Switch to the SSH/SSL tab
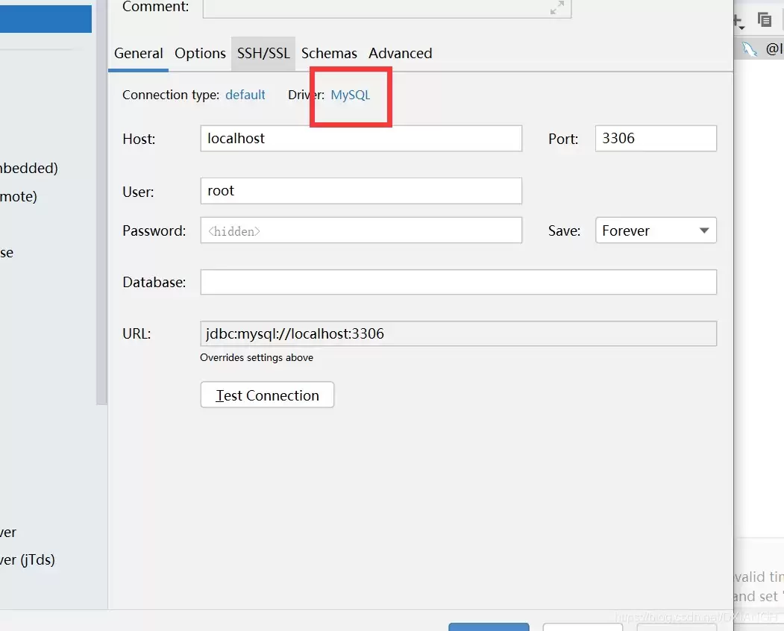784x631 pixels. pyautogui.click(x=263, y=54)
